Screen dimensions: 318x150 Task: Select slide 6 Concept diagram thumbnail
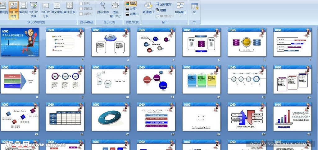(x=247, y=42)
